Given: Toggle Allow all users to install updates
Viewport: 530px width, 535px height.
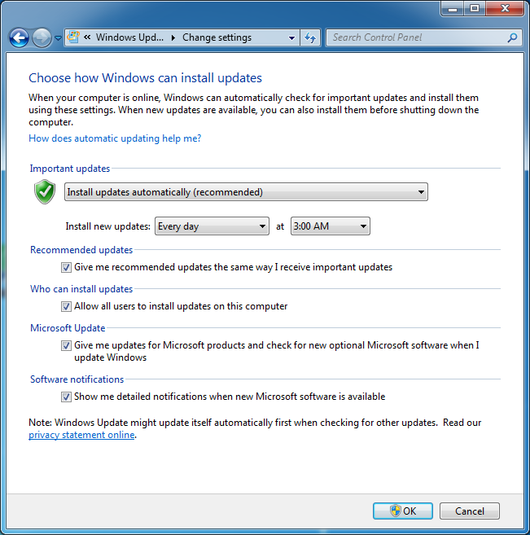Looking at the screenshot, I should tap(66, 306).
